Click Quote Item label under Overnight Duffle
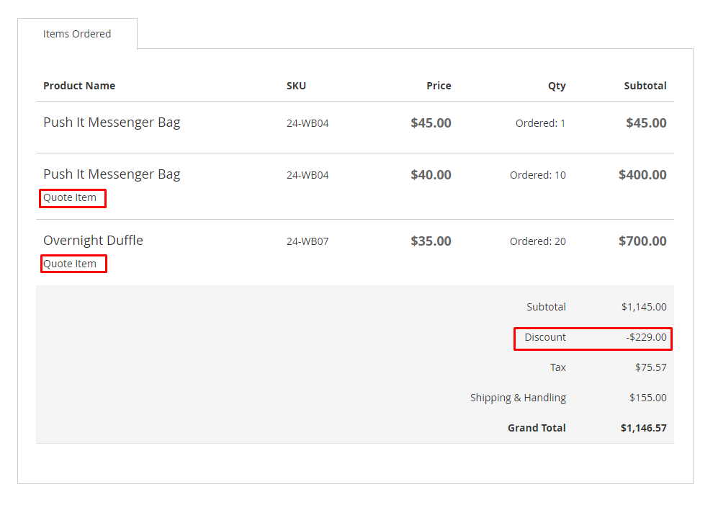Viewport: 713px width, 505px height. tap(70, 264)
